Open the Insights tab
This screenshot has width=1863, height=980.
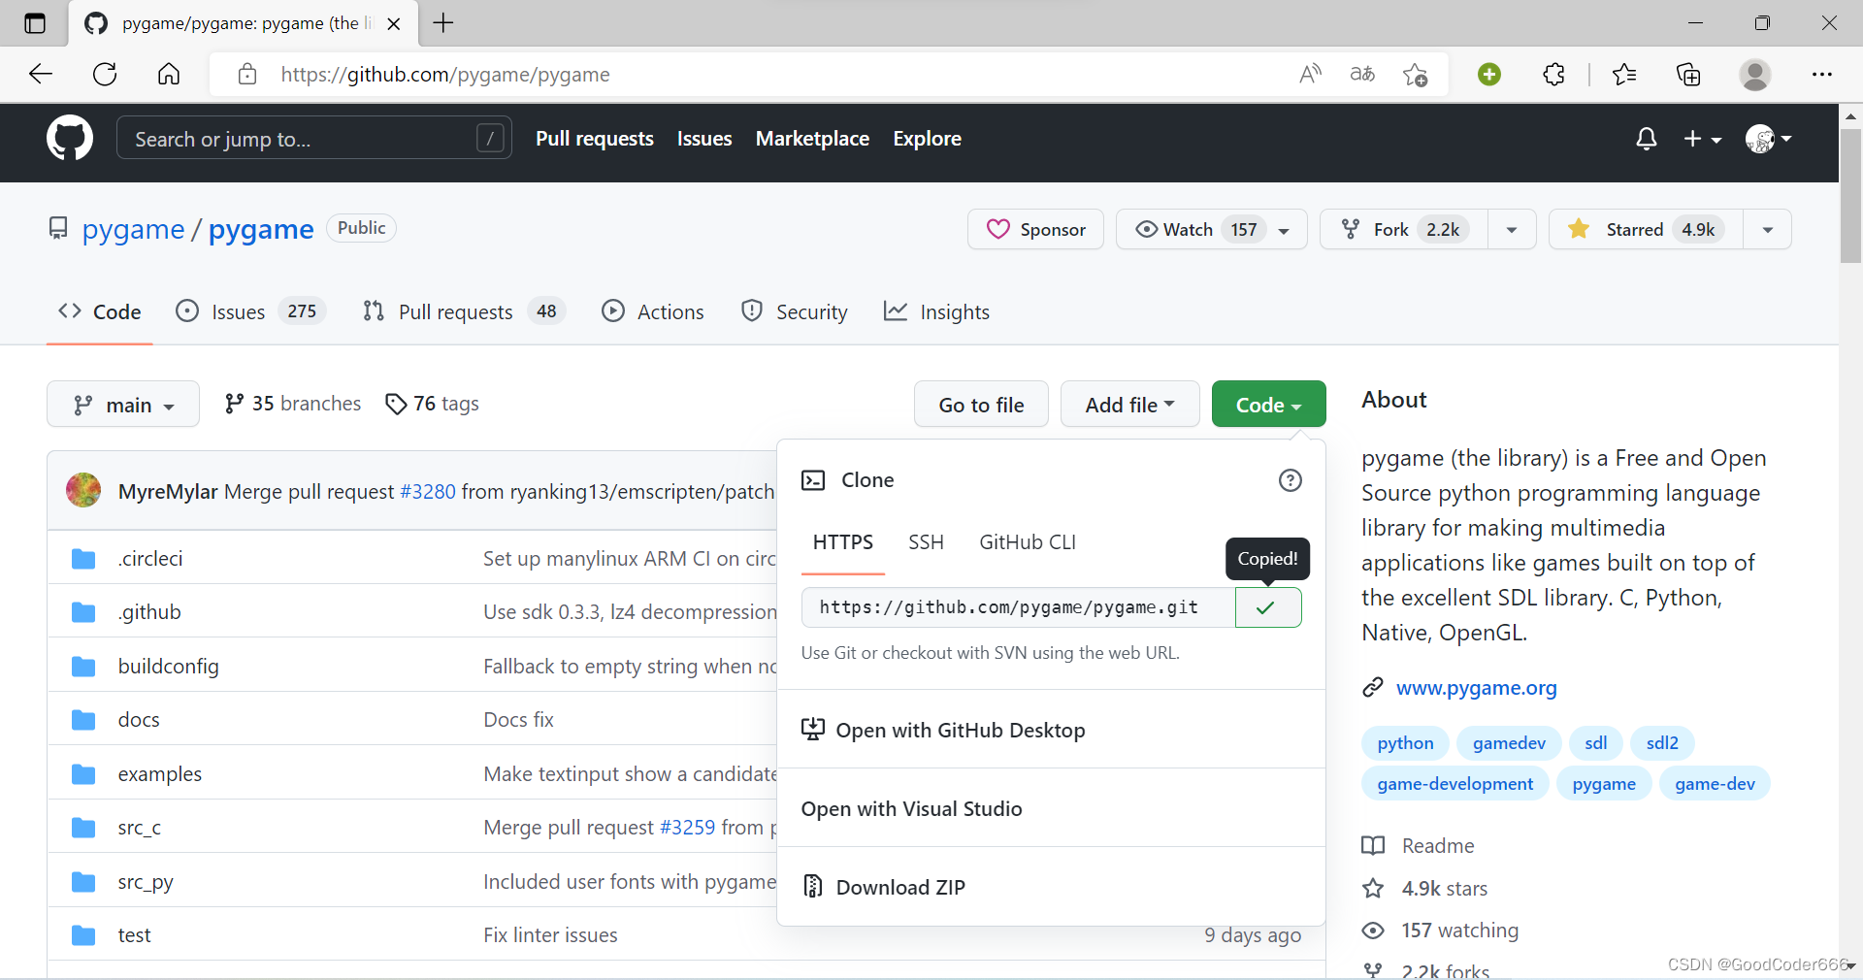937,311
